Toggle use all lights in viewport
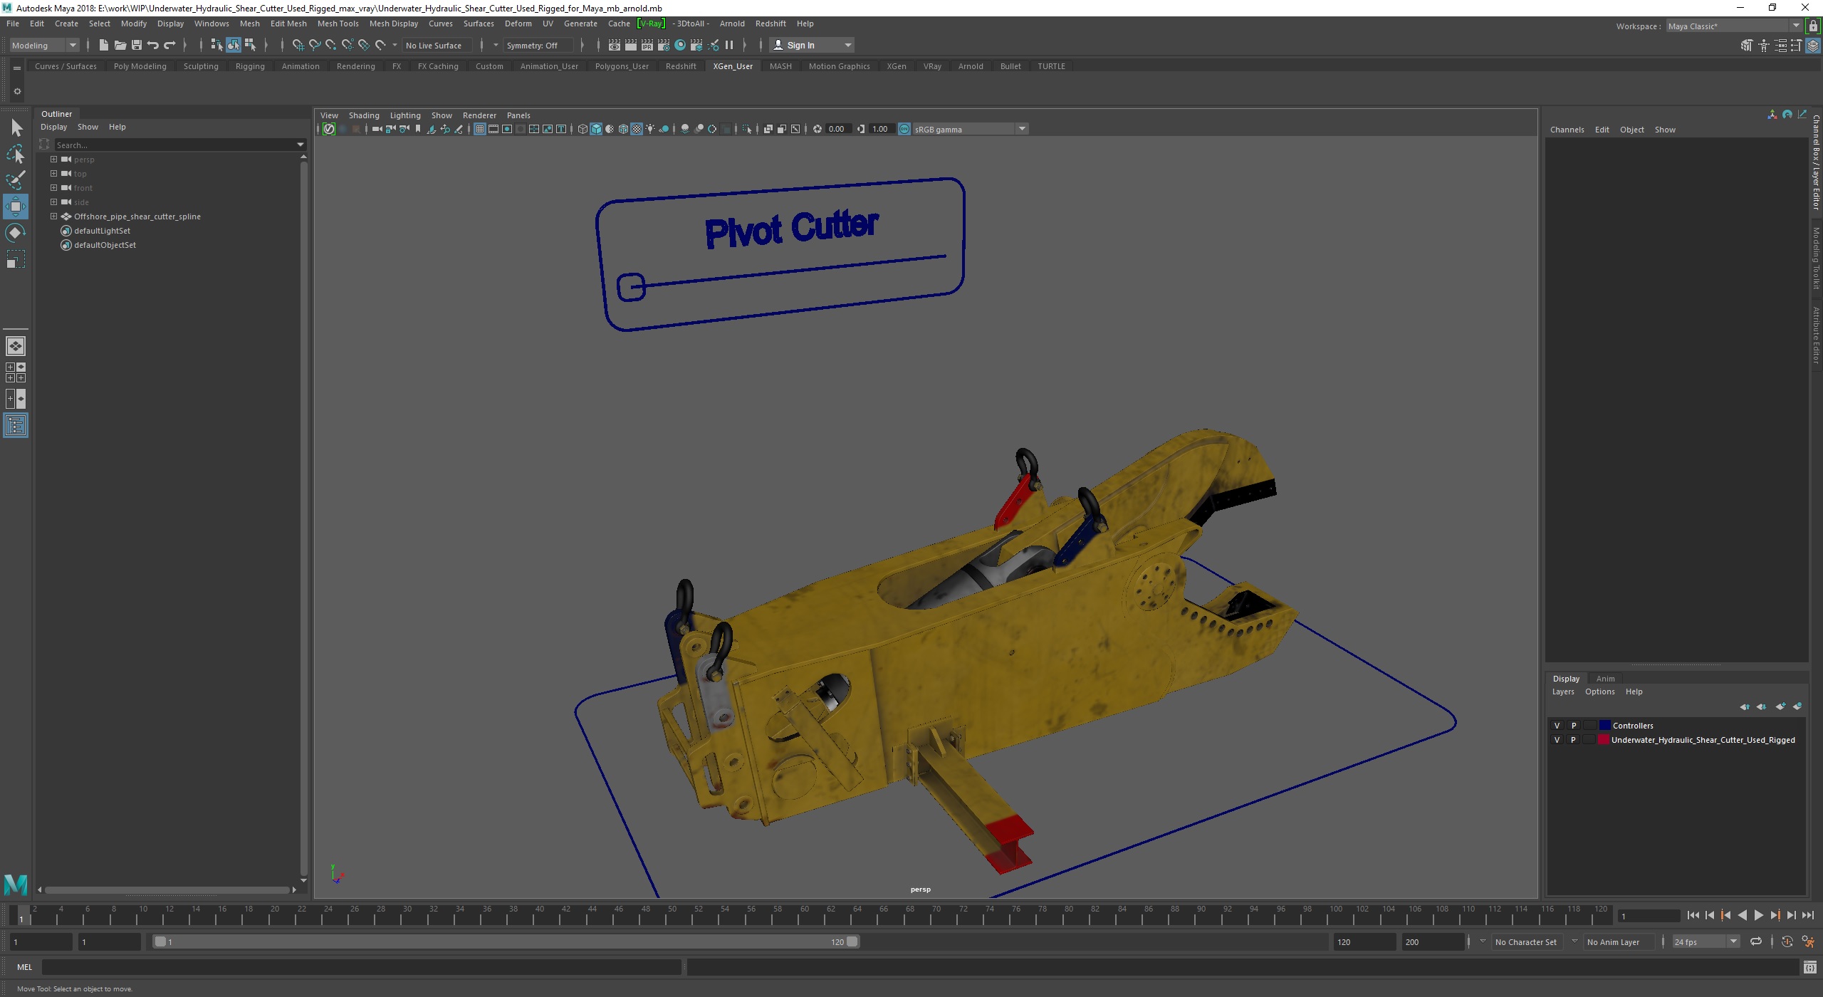This screenshot has width=1823, height=997. coord(650,129)
